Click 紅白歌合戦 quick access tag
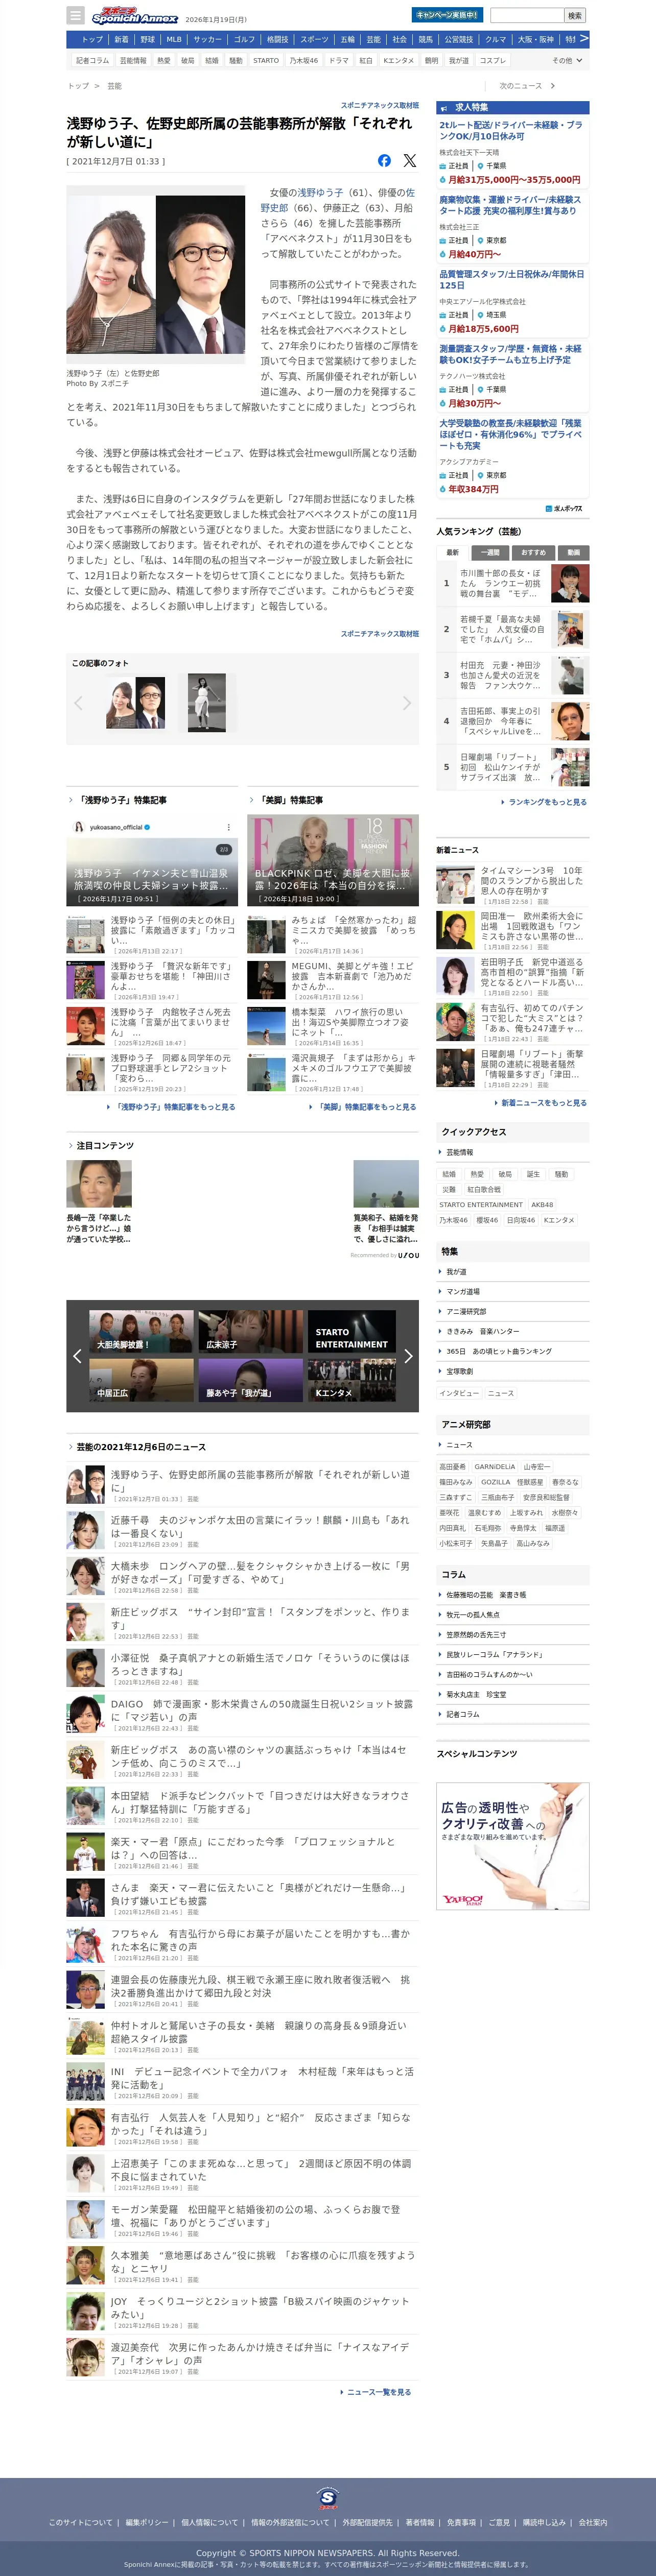Screen dimensions: 656x2576 [x=484, y=1190]
